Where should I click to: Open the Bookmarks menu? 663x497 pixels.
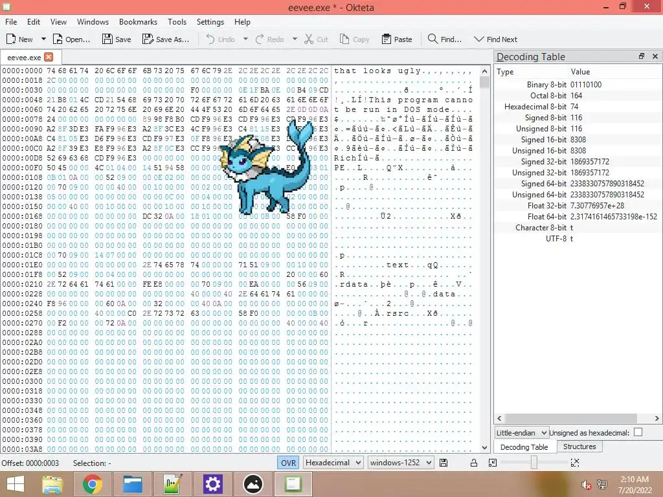click(x=138, y=22)
